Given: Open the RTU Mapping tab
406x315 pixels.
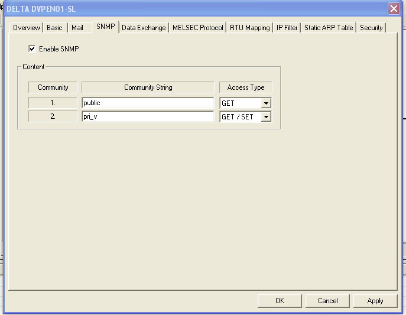Looking at the screenshot, I should (249, 28).
